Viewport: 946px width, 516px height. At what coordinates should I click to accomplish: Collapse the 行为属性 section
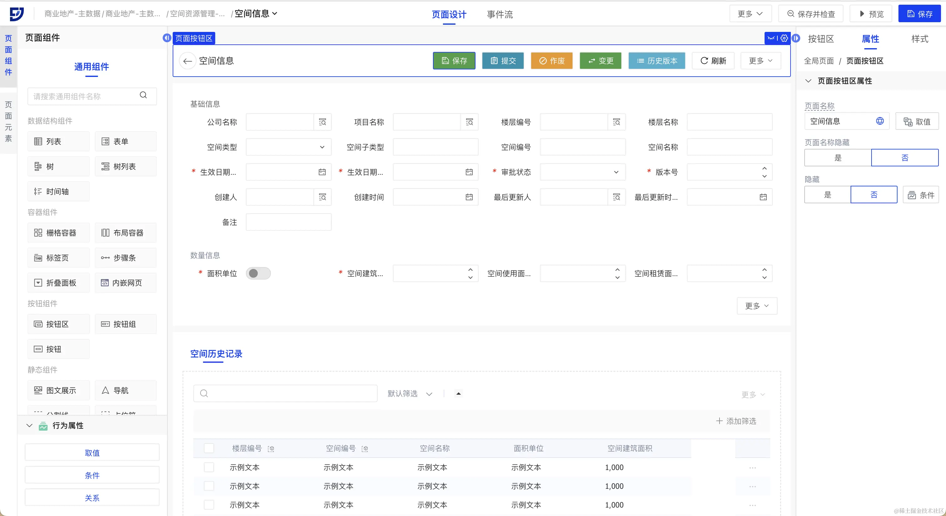tap(29, 426)
